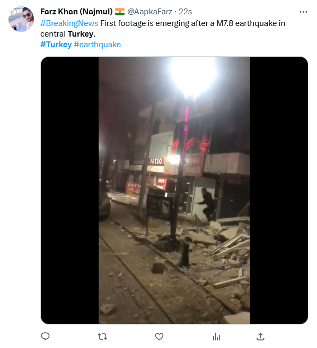Open the @AapkaFarz handle
Screen dimensions: 317x348
[149, 12]
